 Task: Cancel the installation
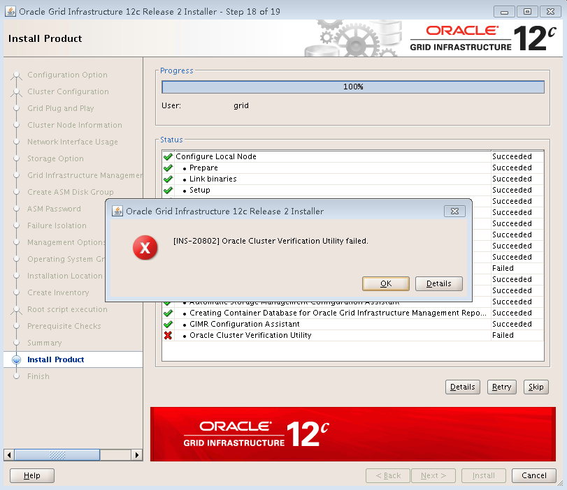[x=533, y=475]
